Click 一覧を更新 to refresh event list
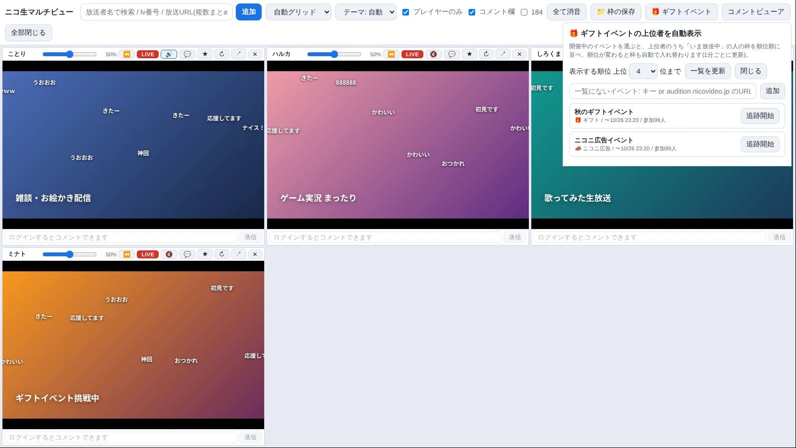Image resolution: width=796 pixels, height=448 pixels. [708, 71]
